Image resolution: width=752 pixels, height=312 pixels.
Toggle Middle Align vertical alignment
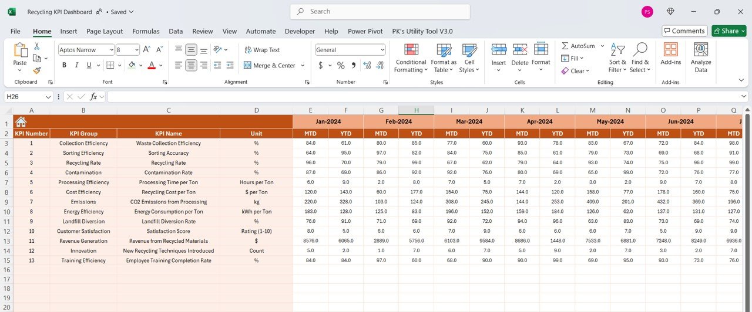191,50
